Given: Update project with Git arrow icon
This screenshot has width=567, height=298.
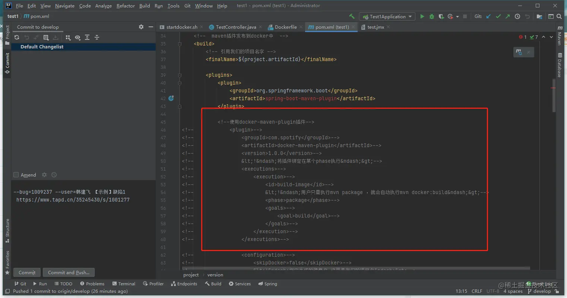Looking at the screenshot, I should point(488,16).
